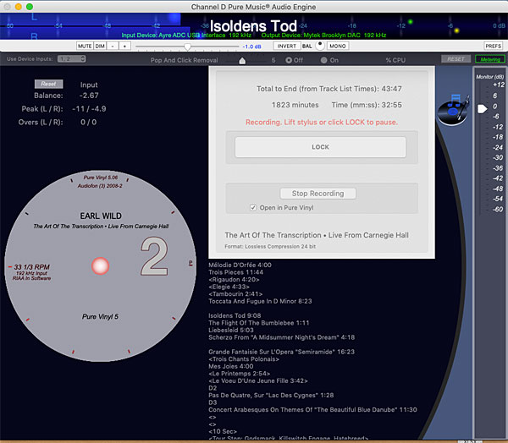This screenshot has height=443, width=508.
Task: Toggle MONO mode
Action: pyautogui.click(x=338, y=46)
